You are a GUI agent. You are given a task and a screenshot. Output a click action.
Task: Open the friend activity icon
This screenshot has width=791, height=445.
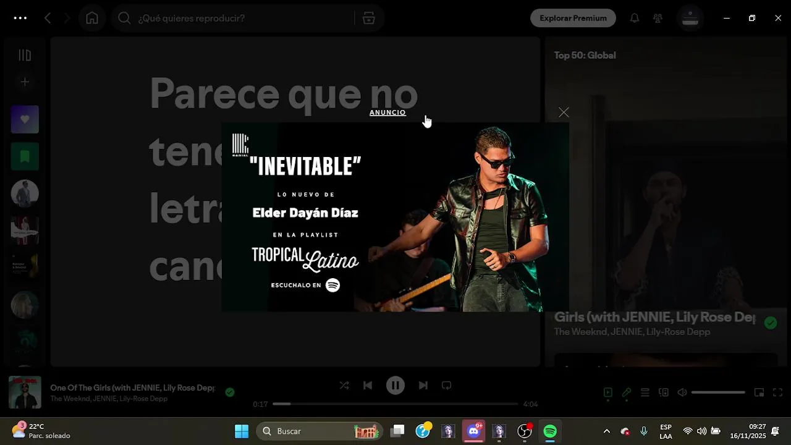658,18
